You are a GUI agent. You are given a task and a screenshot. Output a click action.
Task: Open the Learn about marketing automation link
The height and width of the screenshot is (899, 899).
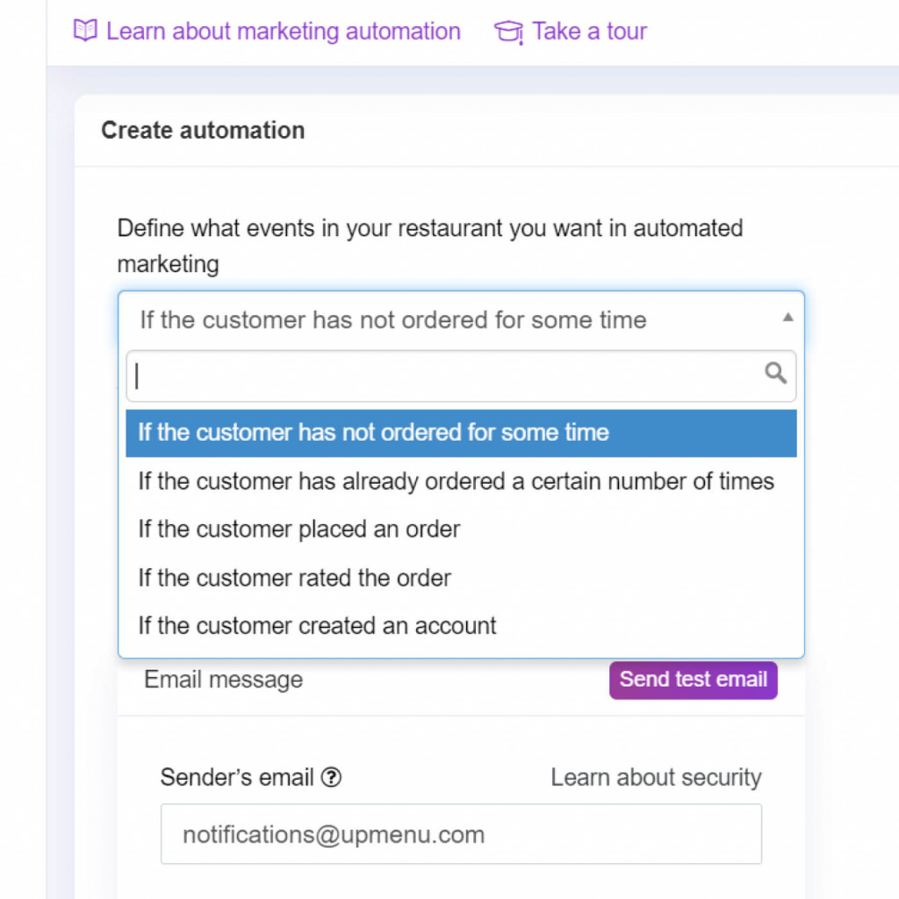tap(282, 31)
